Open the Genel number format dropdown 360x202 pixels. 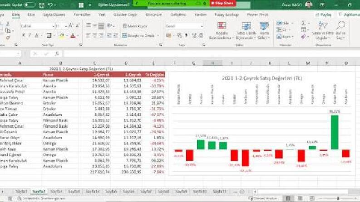tap(202, 26)
